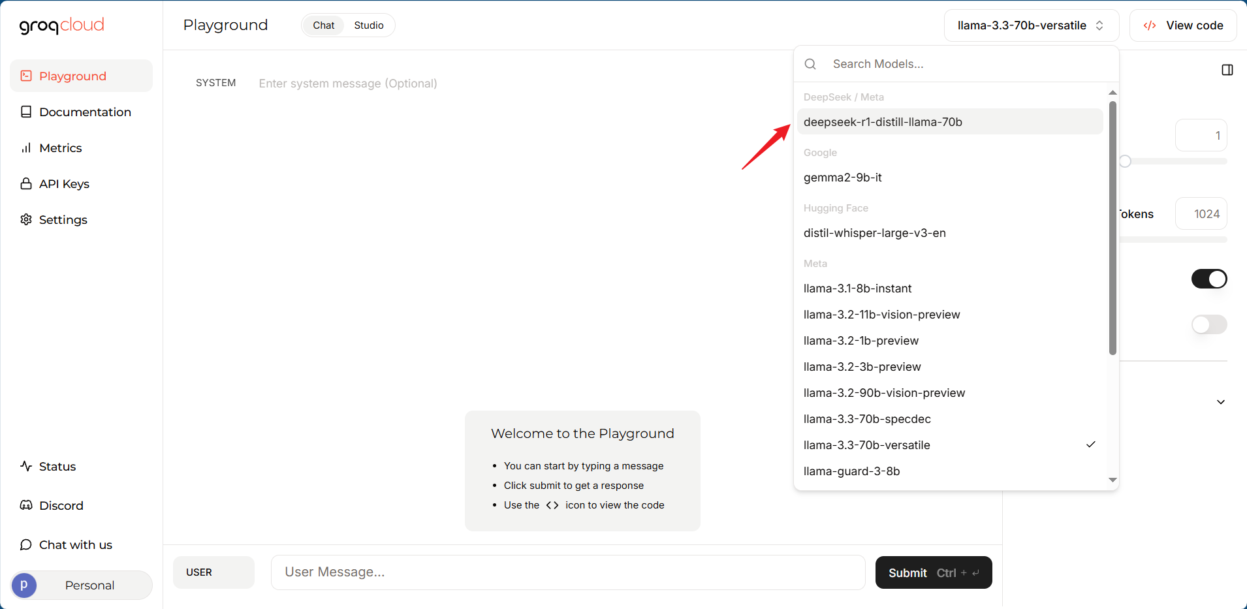Click the max tokens field showing 1024
The width and height of the screenshot is (1247, 609).
[1201, 213]
